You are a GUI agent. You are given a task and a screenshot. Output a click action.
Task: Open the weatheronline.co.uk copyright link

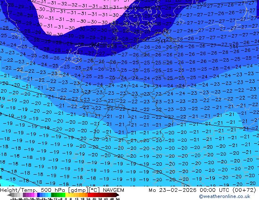(x=225, y=196)
